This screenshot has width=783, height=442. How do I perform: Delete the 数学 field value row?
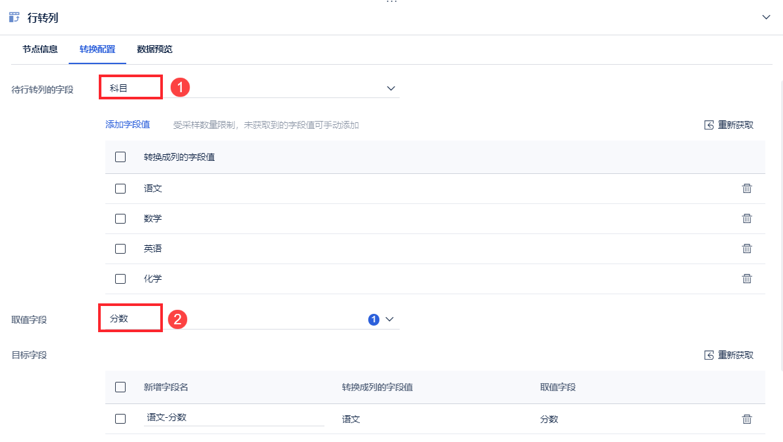(746, 218)
